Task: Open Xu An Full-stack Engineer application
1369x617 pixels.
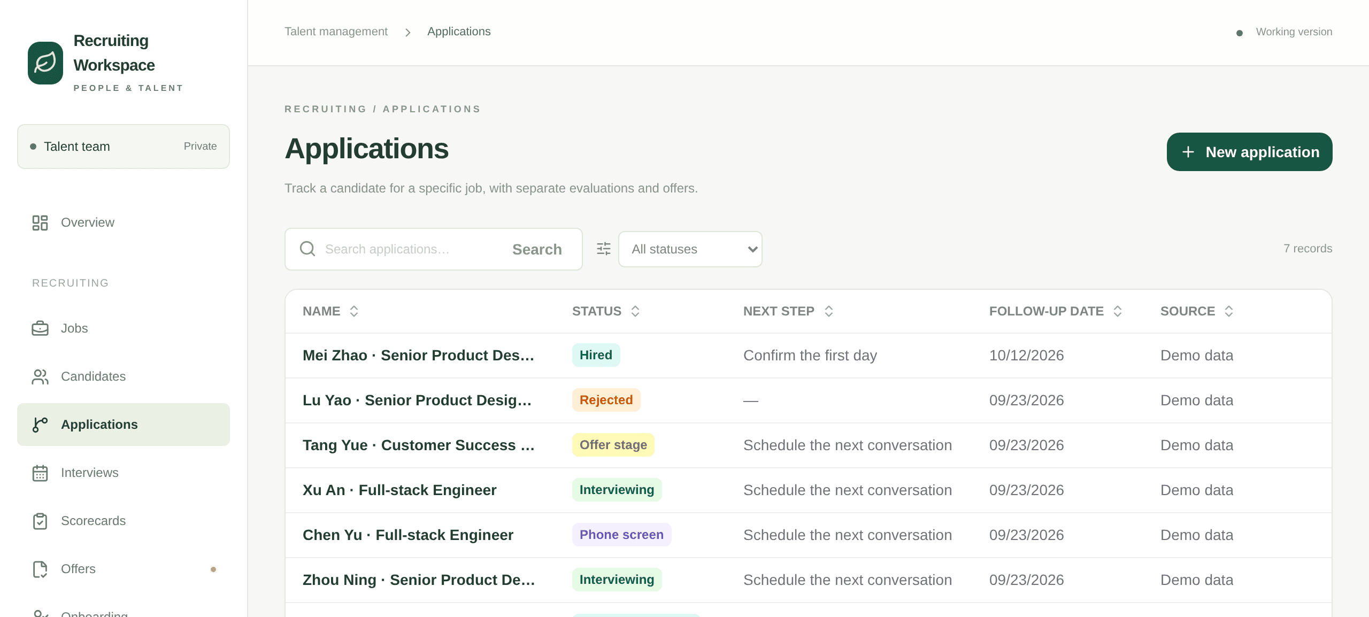Action: [x=399, y=490]
